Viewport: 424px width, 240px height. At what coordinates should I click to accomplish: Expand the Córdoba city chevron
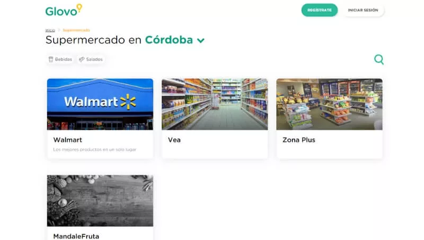pos(201,41)
